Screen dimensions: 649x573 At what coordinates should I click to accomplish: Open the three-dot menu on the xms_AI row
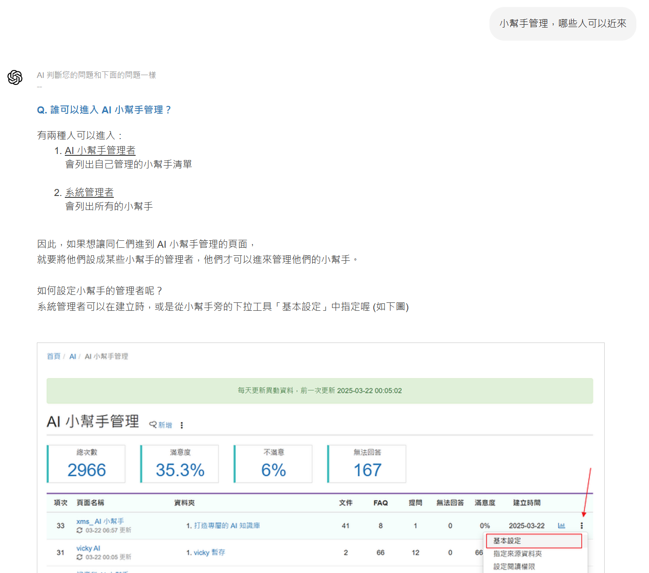click(581, 526)
